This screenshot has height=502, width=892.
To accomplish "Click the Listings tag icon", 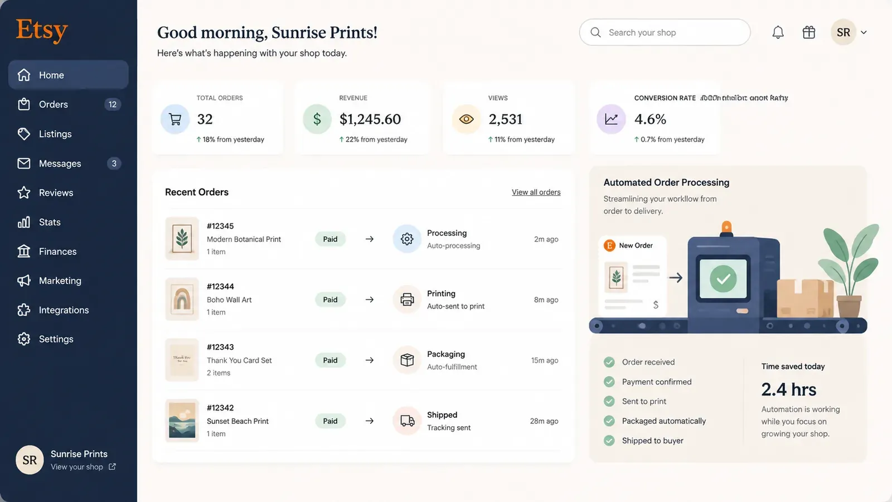I will coord(24,134).
